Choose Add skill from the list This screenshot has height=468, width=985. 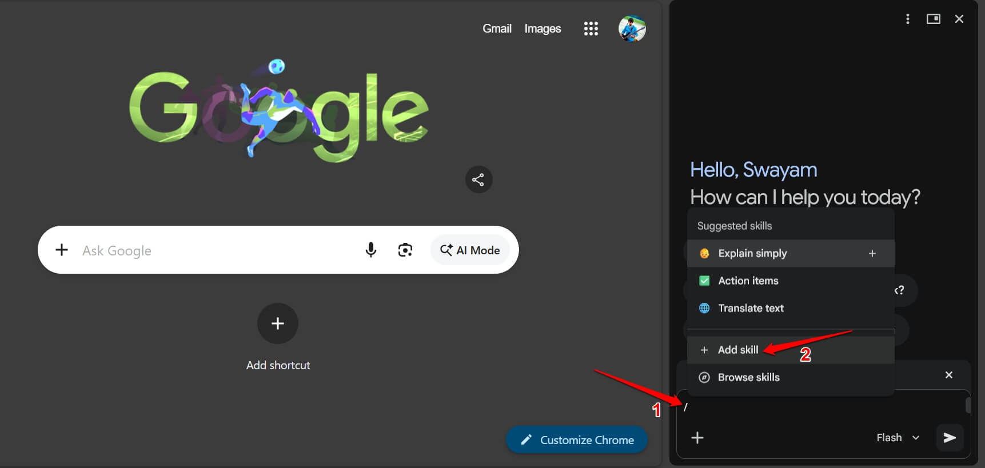tap(791, 350)
